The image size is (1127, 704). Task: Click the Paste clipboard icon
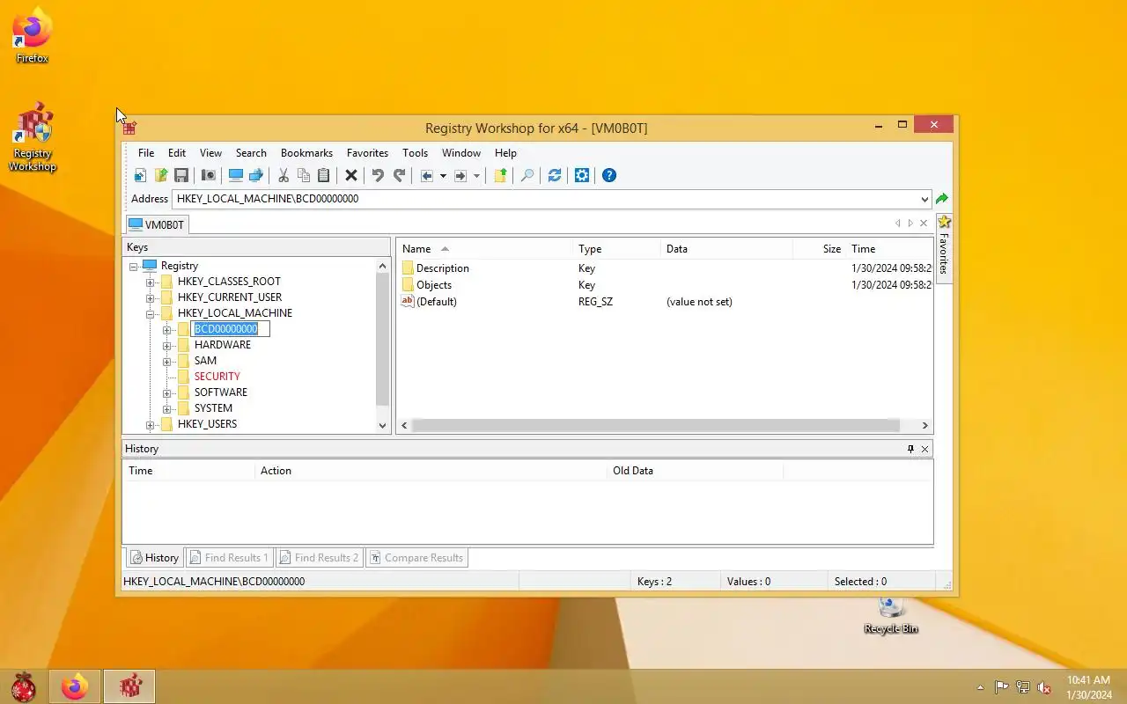[x=323, y=175]
